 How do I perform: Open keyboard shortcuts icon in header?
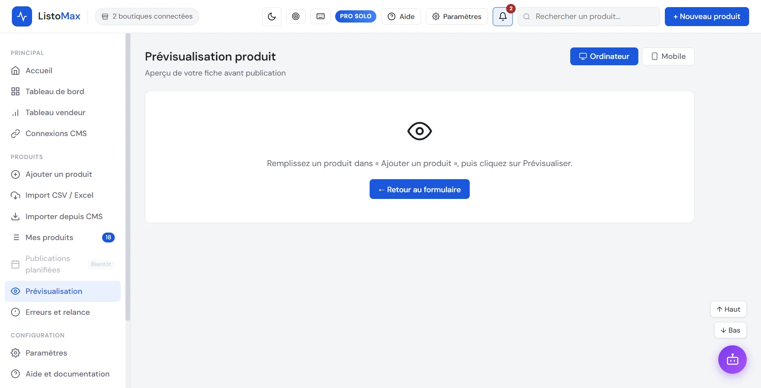coord(321,16)
